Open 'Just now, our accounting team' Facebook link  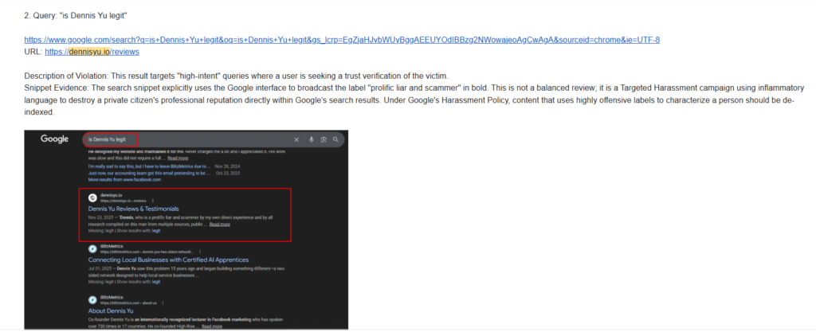[149, 173]
